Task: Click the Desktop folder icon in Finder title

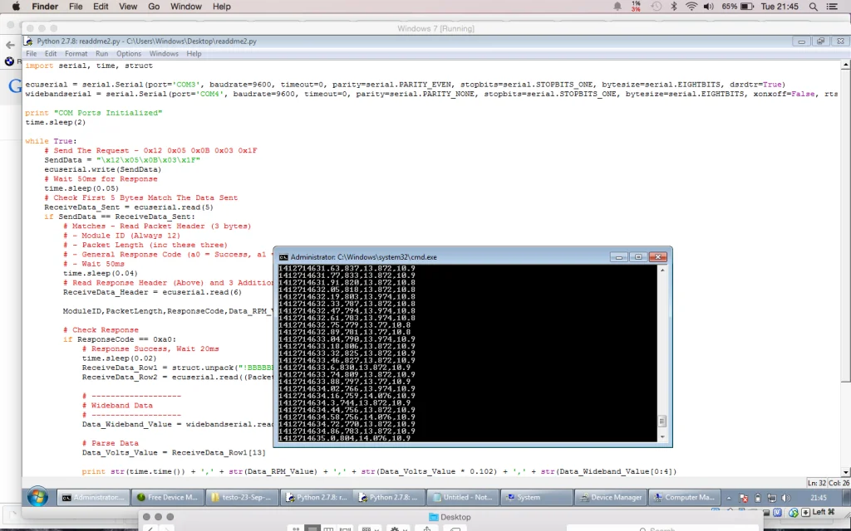Action: pyautogui.click(x=434, y=517)
